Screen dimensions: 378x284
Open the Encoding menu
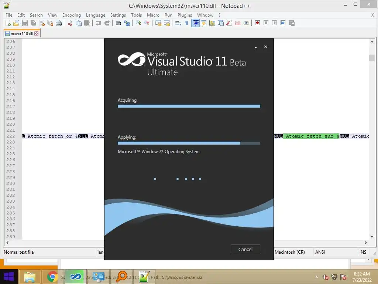click(71, 15)
